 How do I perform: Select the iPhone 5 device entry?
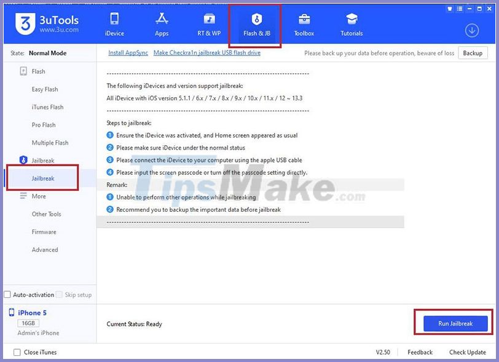[31, 313]
